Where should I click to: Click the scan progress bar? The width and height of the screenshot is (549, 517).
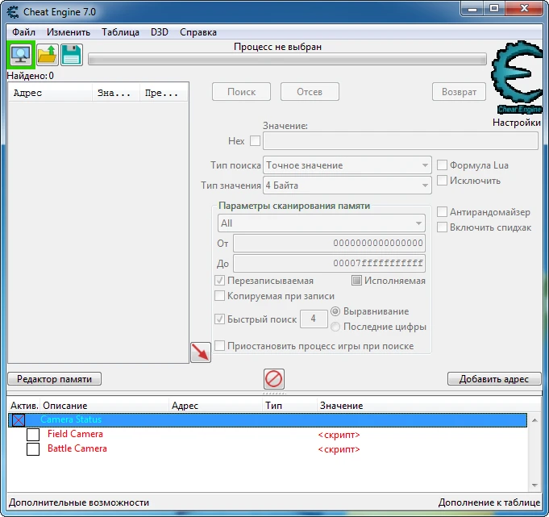pyautogui.click(x=287, y=59)
